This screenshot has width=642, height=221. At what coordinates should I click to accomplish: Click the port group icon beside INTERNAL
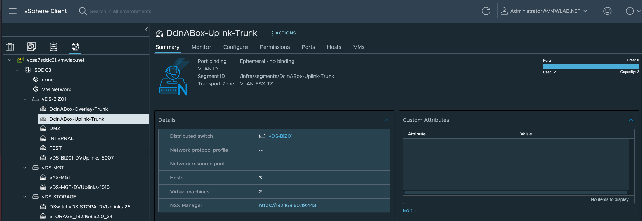pyautogui.click(x=43, y=138)
